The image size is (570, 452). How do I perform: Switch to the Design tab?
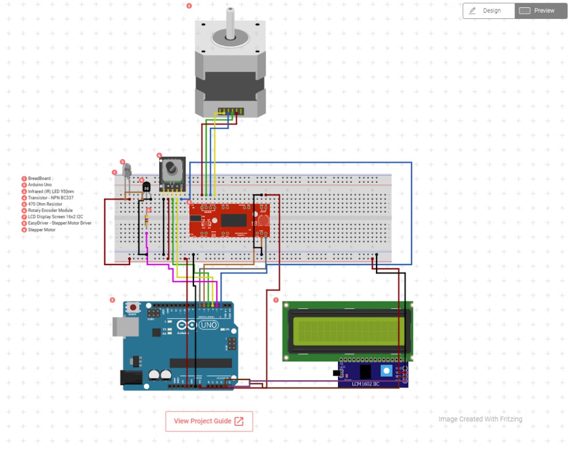point(489,10)
